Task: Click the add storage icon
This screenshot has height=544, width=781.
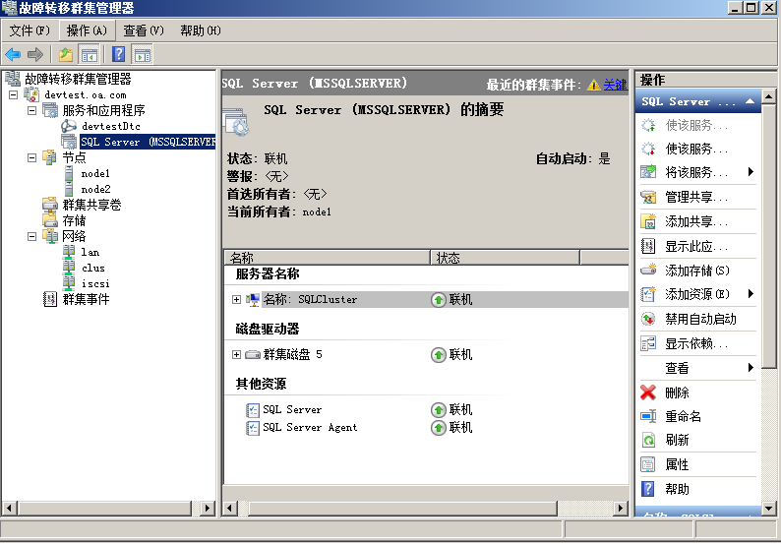Action: pyautogui.click(x=648, y=270)
